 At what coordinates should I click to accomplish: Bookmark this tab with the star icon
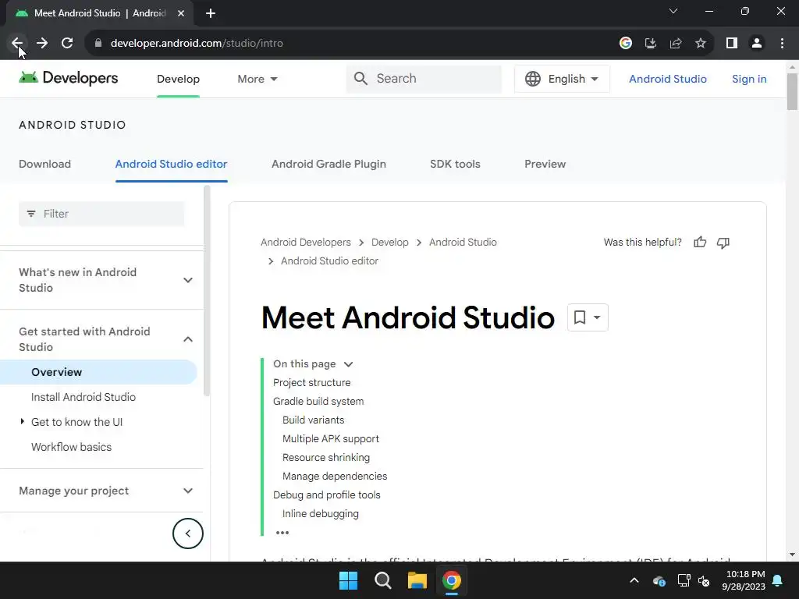pyautogui.click(x=701, y=44)
